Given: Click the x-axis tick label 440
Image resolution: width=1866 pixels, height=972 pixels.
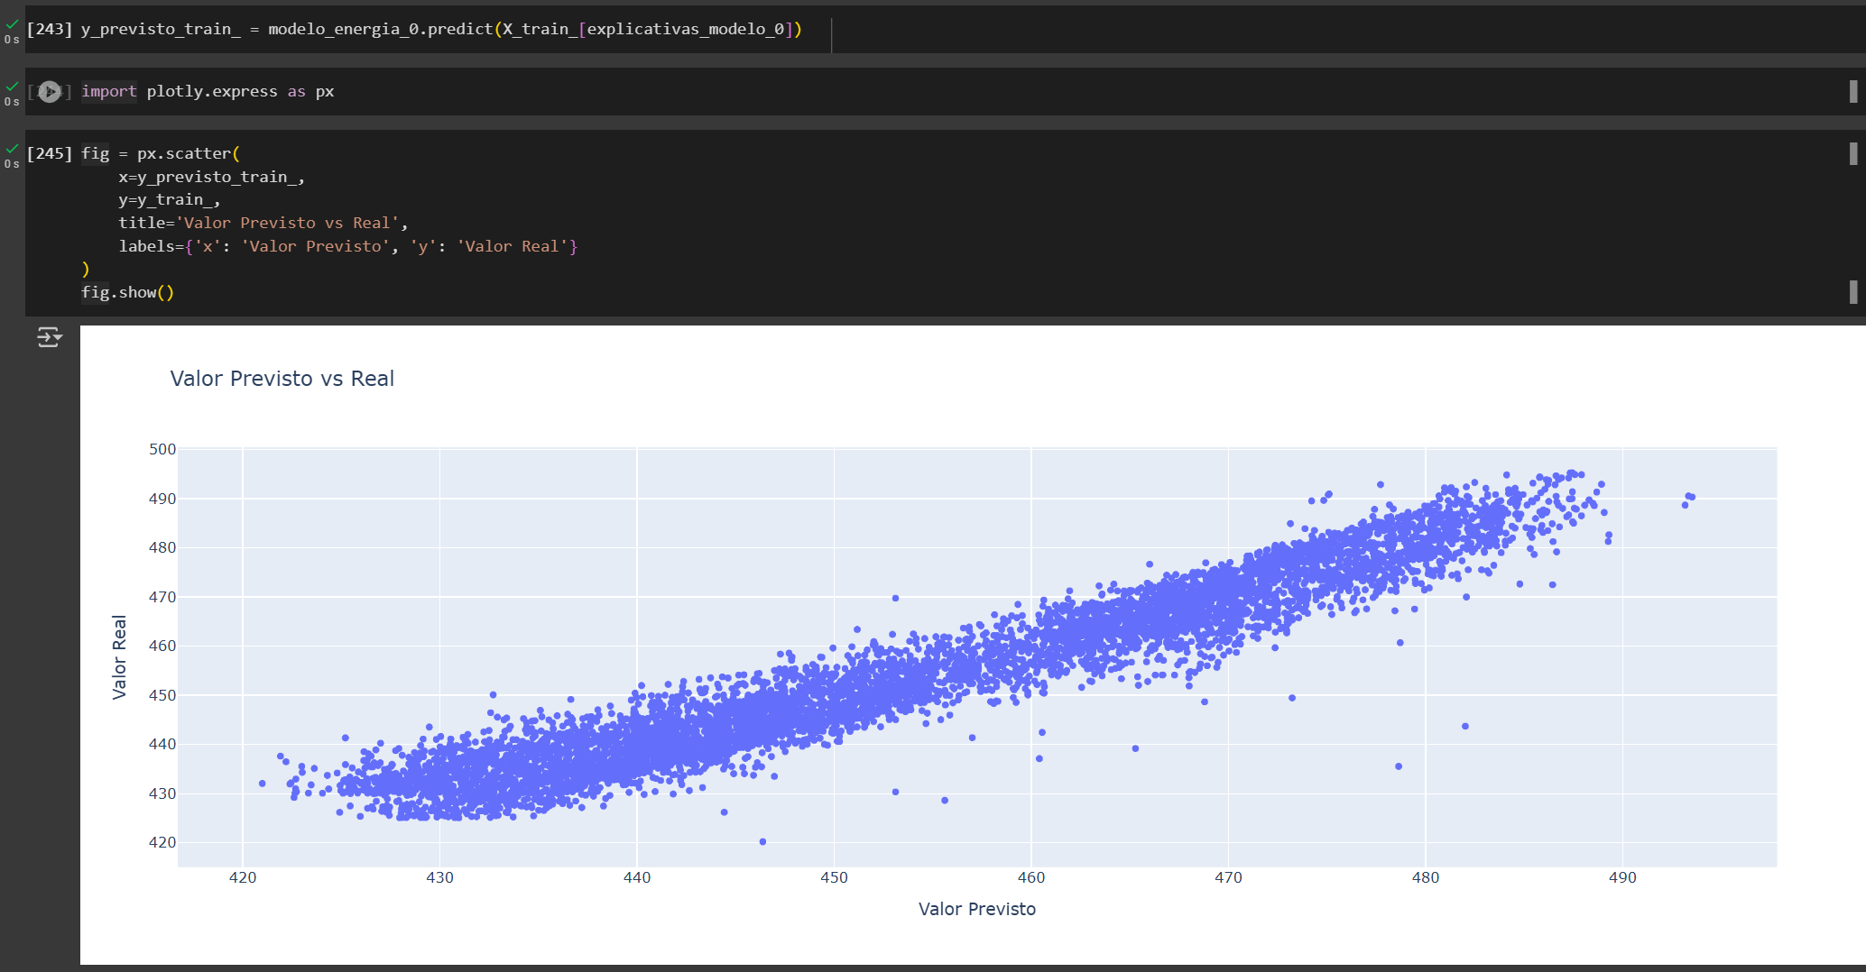Looking at the screenshot, I should (637, 877).
